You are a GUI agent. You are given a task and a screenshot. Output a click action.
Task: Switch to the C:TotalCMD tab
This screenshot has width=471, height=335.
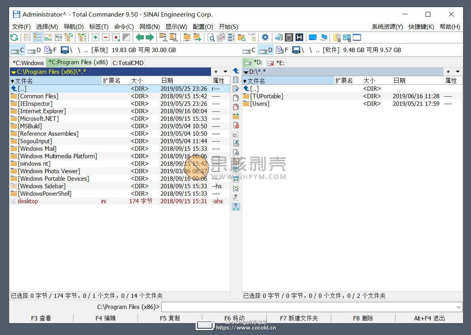[x=128, y=63]
